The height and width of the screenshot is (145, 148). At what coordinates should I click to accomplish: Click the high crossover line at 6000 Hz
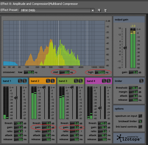[x=87, y=43]
